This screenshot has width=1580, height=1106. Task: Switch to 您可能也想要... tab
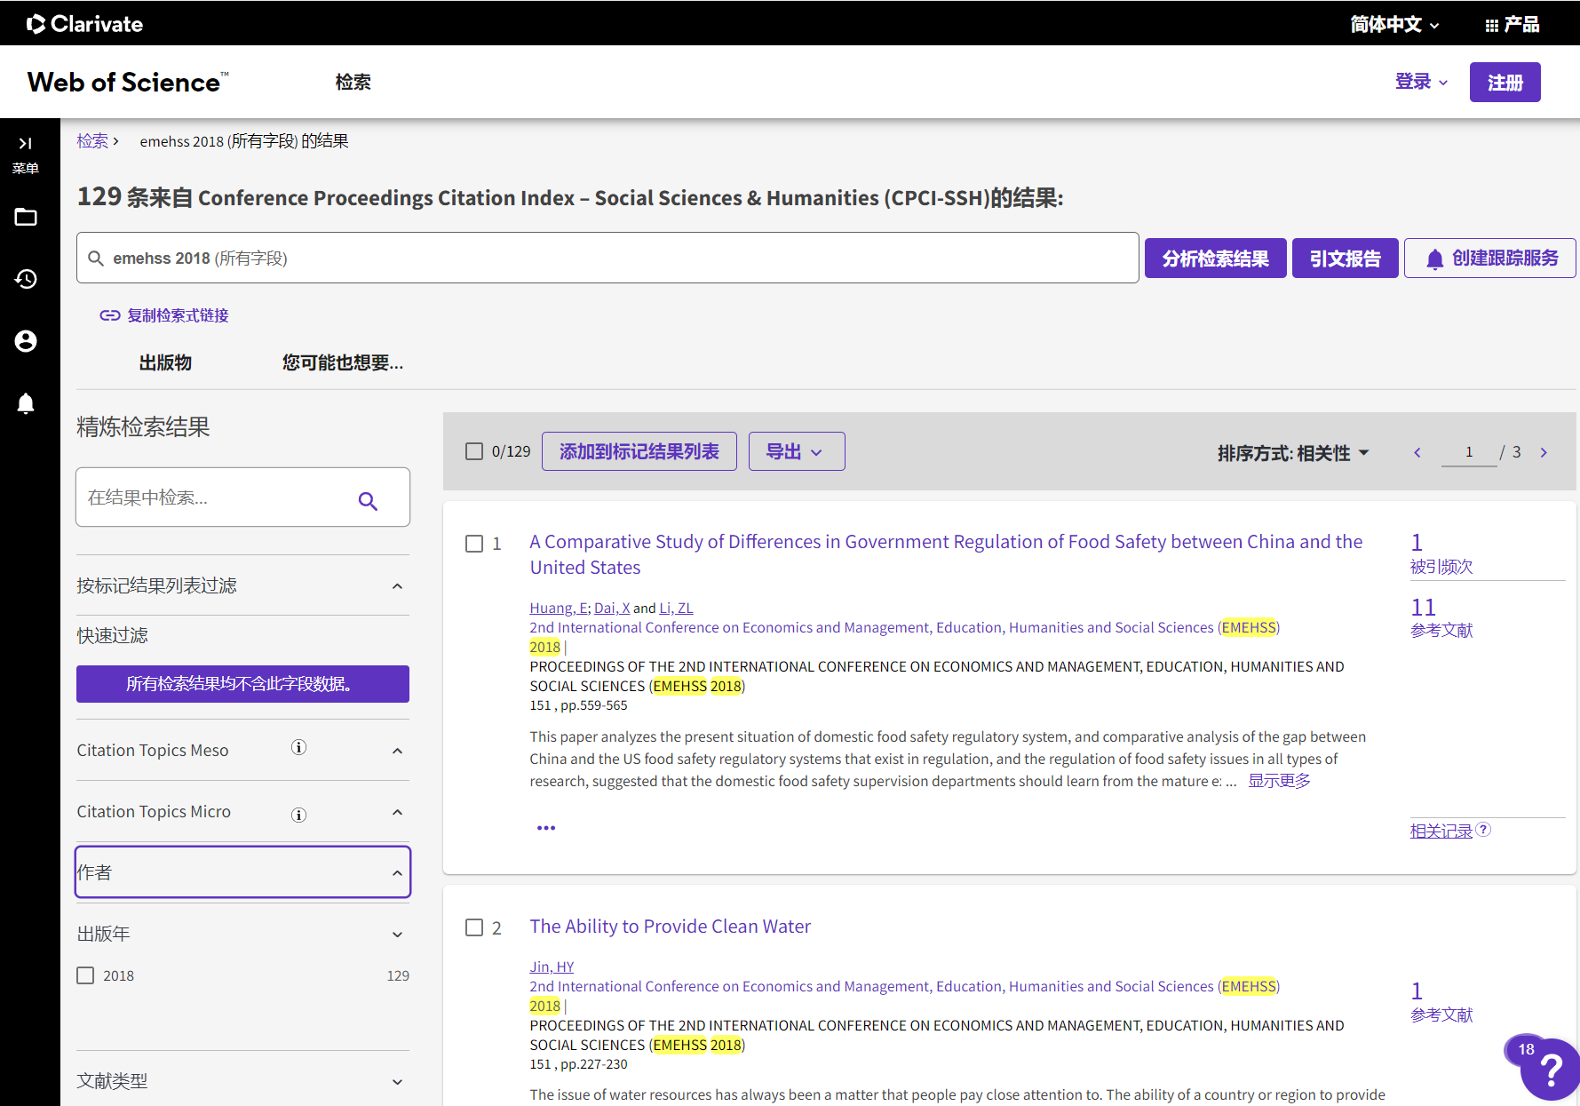343,362
